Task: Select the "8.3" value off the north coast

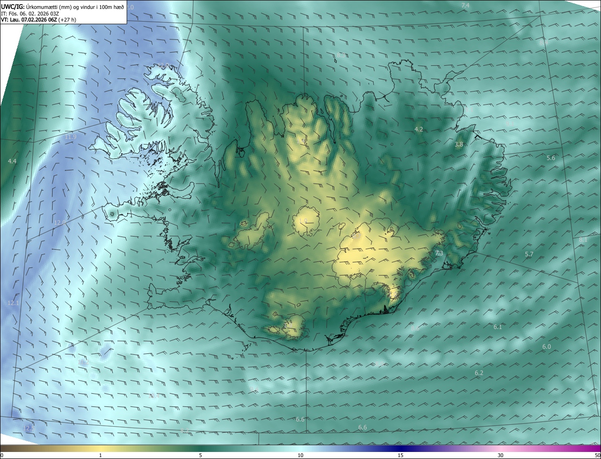Action: (x=341, y=55)
